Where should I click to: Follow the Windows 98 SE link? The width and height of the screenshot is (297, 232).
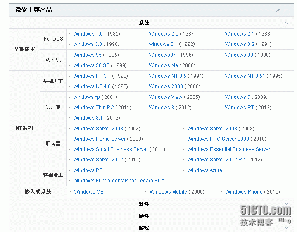tap(91, 65)
